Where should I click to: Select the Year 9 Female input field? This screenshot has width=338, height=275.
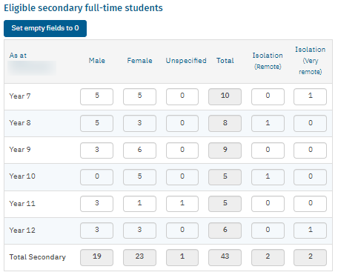[139, 150]
